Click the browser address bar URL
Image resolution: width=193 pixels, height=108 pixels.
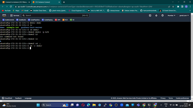pos(85,7)
